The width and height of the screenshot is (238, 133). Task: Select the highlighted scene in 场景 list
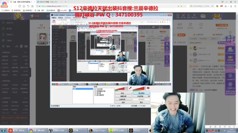tap(83, 89)
